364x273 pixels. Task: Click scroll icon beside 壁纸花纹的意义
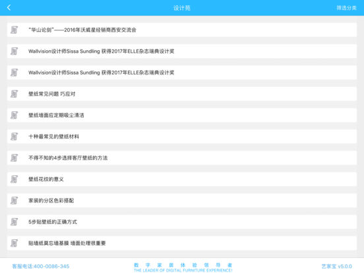coord(14,179)
